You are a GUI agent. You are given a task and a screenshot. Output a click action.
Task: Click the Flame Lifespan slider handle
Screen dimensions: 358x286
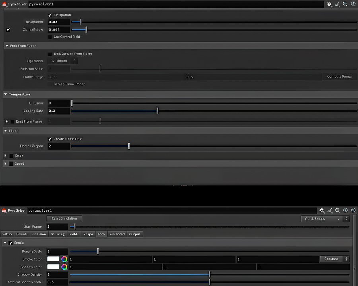pyautogui.click(x=129, y=146)
